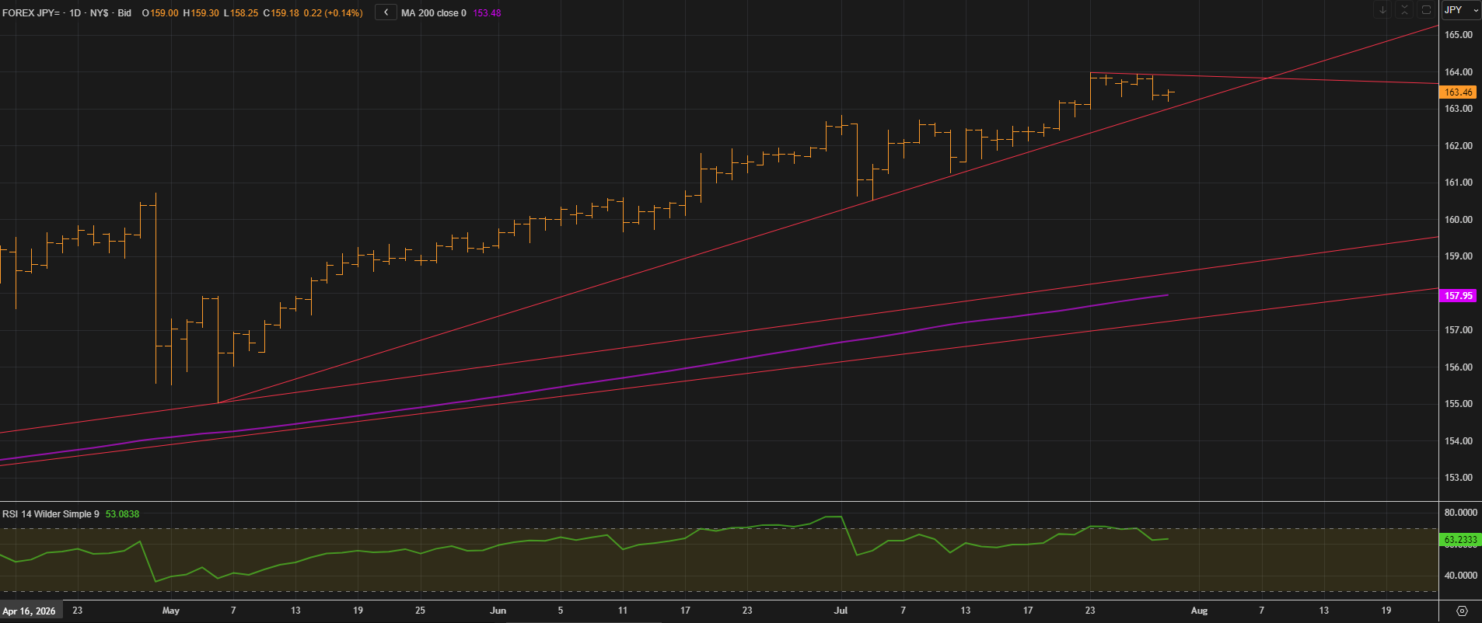Toggle the fullscreen frame icon

[1426, 10]
